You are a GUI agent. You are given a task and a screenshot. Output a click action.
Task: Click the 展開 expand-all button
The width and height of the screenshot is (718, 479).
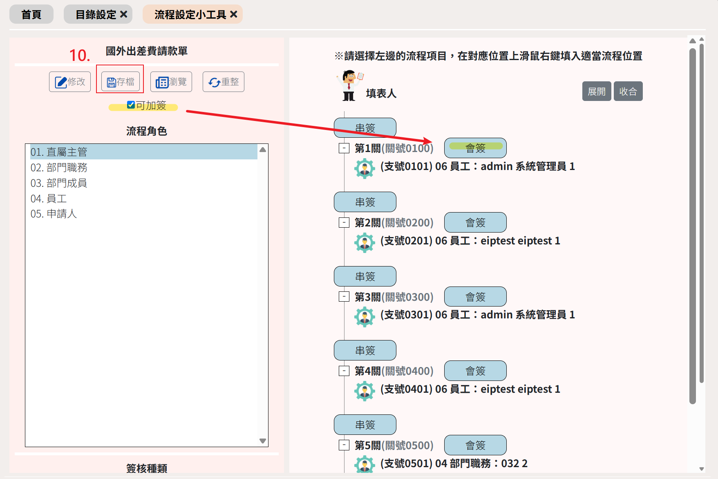coord(596,91)
